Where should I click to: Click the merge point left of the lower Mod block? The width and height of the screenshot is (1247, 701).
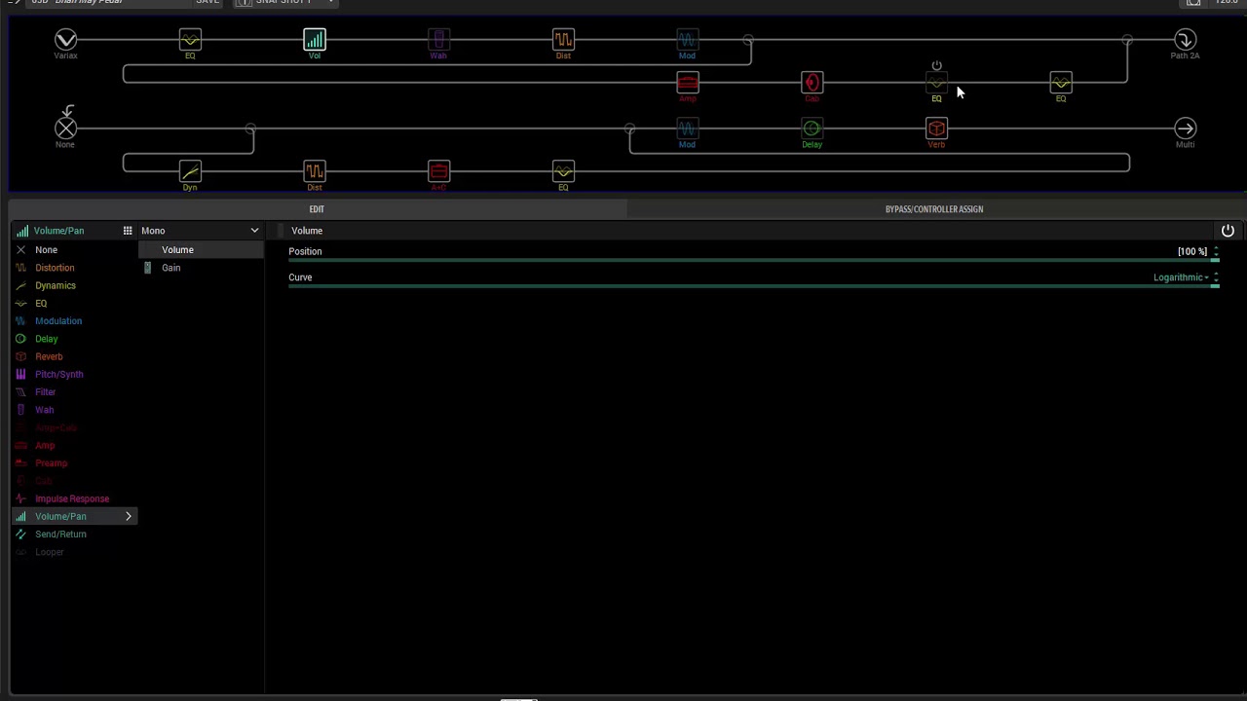tap(629, 129)
